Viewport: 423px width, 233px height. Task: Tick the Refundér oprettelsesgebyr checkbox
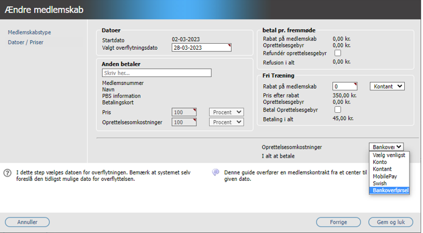(x=337, y=53)
